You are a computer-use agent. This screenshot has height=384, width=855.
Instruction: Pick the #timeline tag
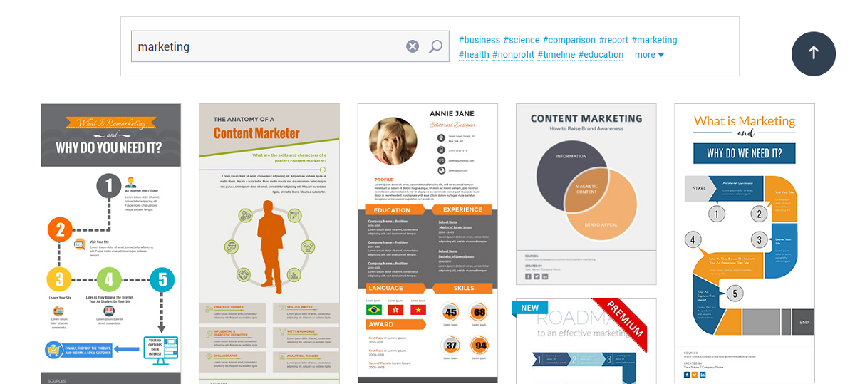click(x=556, y=55)
